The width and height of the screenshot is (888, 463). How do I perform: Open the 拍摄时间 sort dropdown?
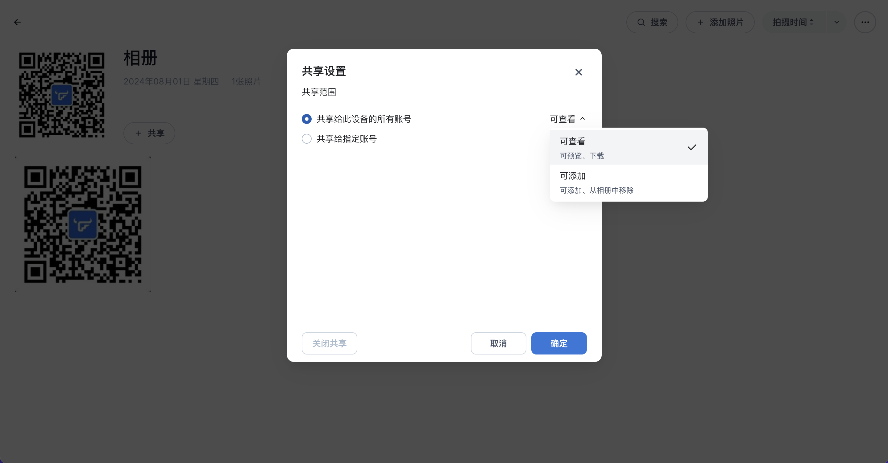click(x=789, y=23)
